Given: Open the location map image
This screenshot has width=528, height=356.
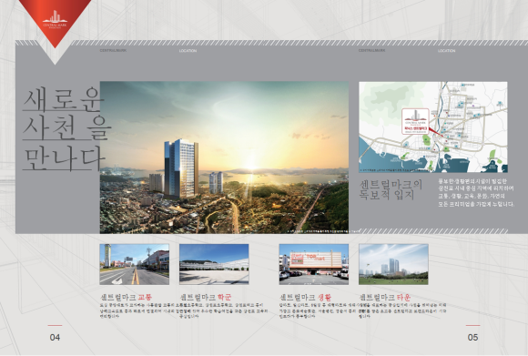Looking at the screenshot, I should pos(433,127).
